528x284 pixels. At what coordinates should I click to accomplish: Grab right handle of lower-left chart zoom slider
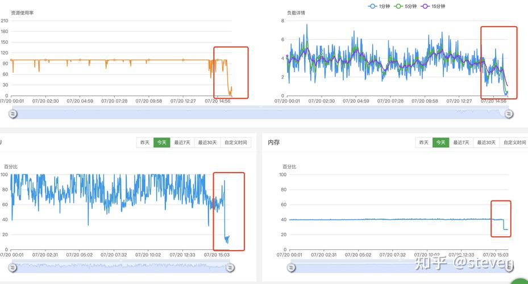tap(230, 268)
